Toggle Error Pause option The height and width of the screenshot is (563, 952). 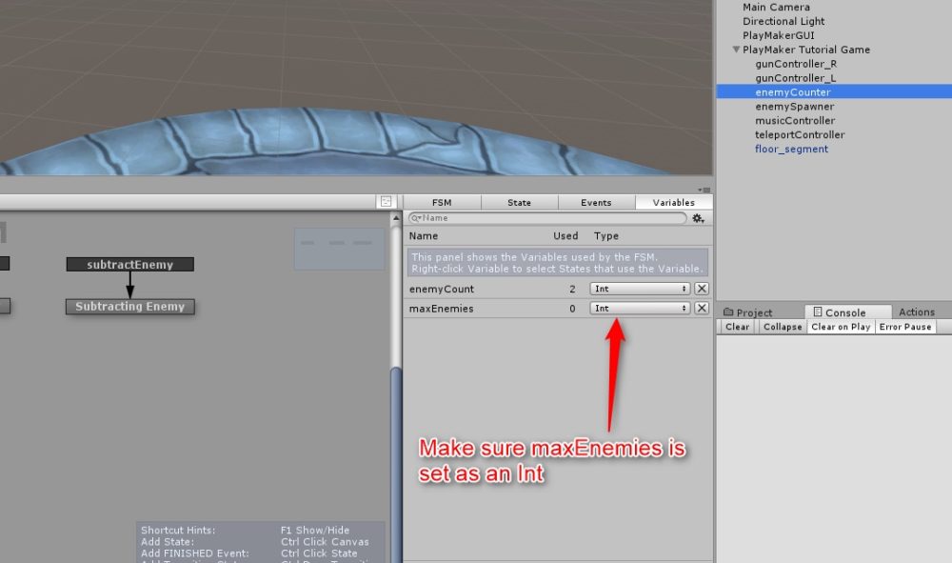905,327
